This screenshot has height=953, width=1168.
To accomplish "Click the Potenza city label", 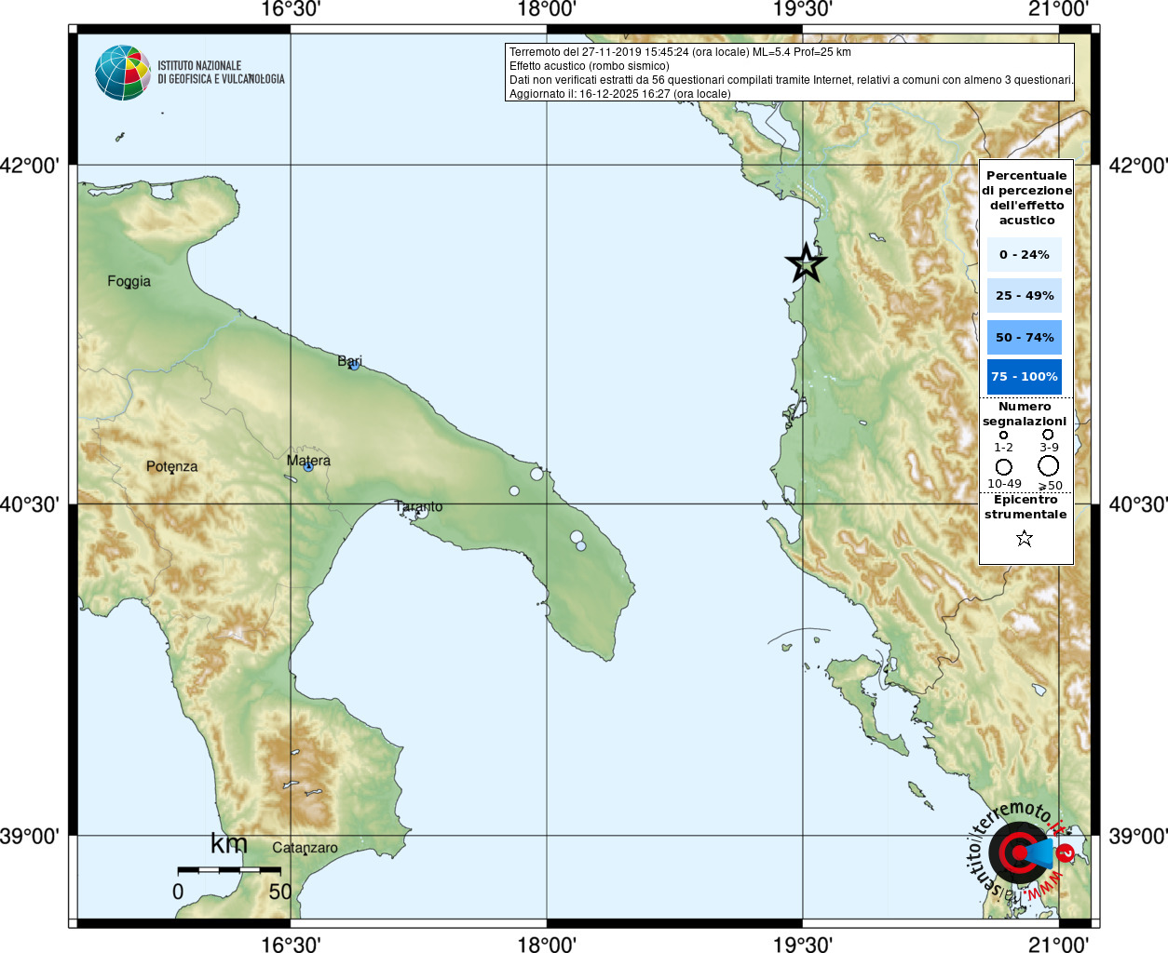I will (x=171, y=466).
